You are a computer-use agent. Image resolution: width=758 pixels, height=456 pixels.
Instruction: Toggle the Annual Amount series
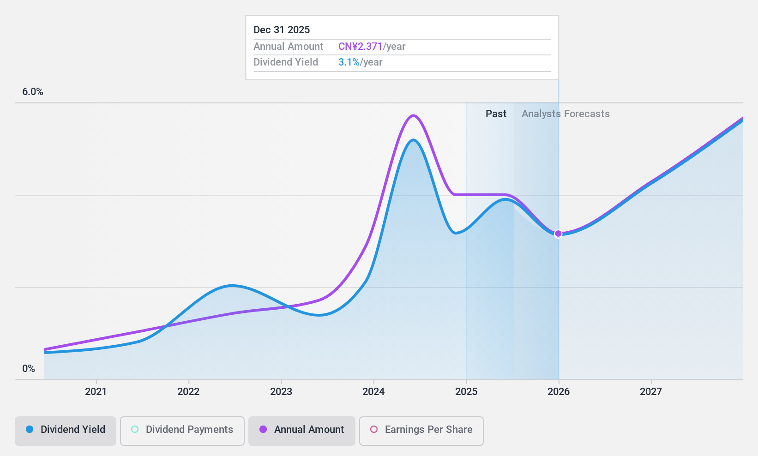tap(302, 431)
